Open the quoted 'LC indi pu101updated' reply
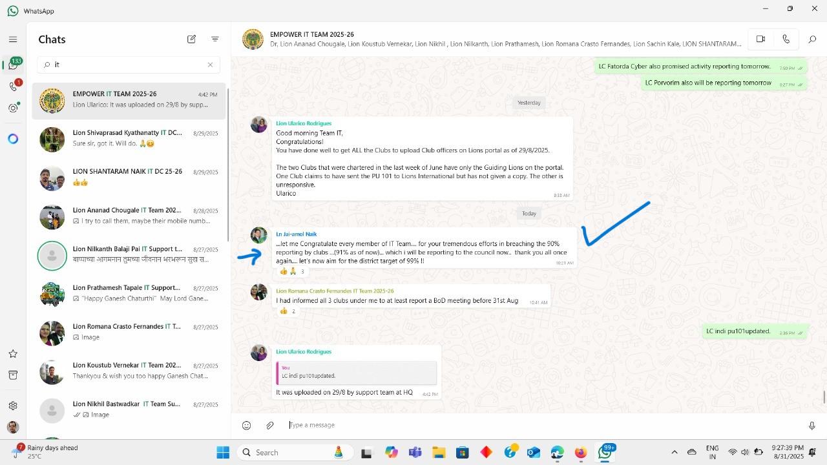827x465 pixels. point(356,373)
